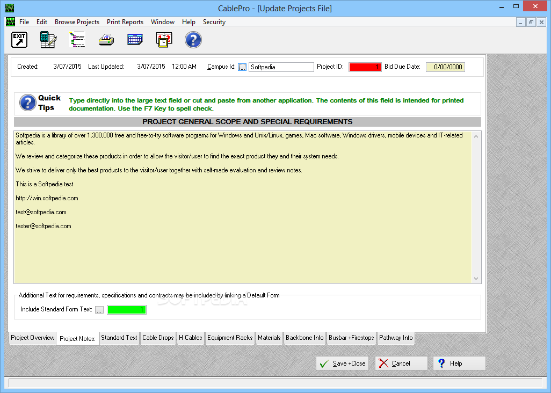Image resolution: width=551 pixels, height=393 pixels.
Task: Open the Edit menu
Action: [x=42, y=22]
